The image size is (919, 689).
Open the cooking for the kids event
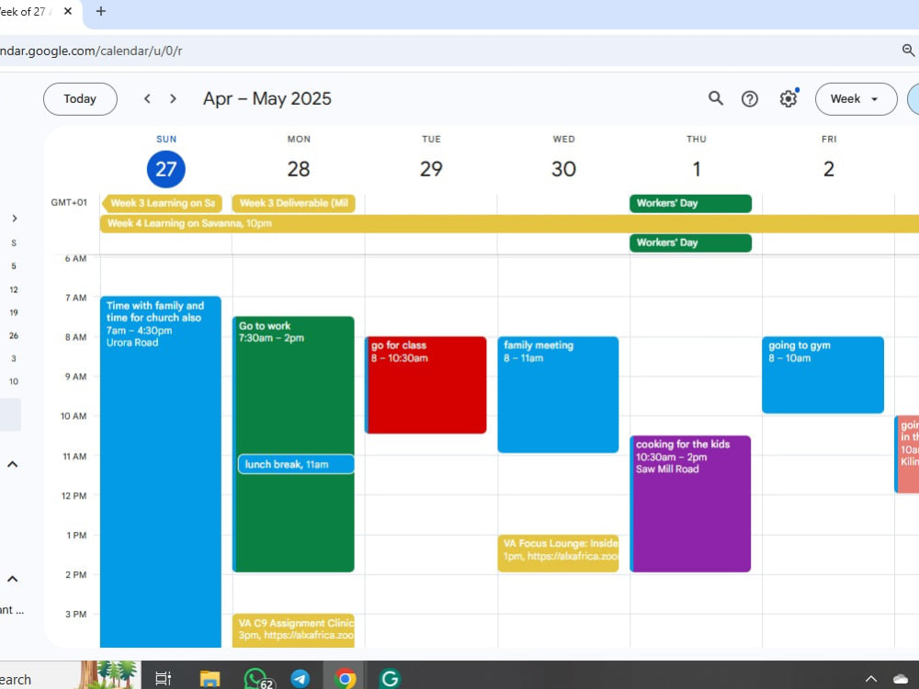690,503
